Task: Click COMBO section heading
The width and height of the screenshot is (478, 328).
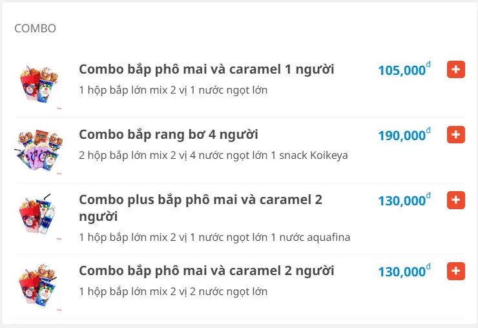Action: pyautogui.click(x=35, y=28)
